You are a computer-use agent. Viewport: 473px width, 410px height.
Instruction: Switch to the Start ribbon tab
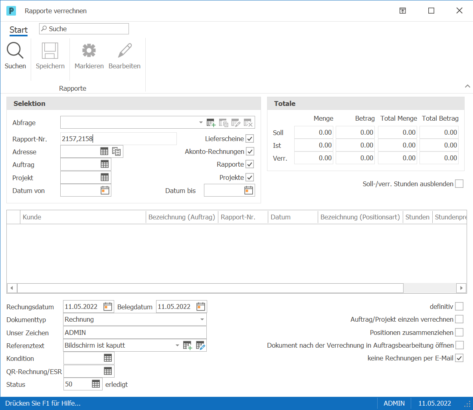pyautogui.click(x=18, y=30)
